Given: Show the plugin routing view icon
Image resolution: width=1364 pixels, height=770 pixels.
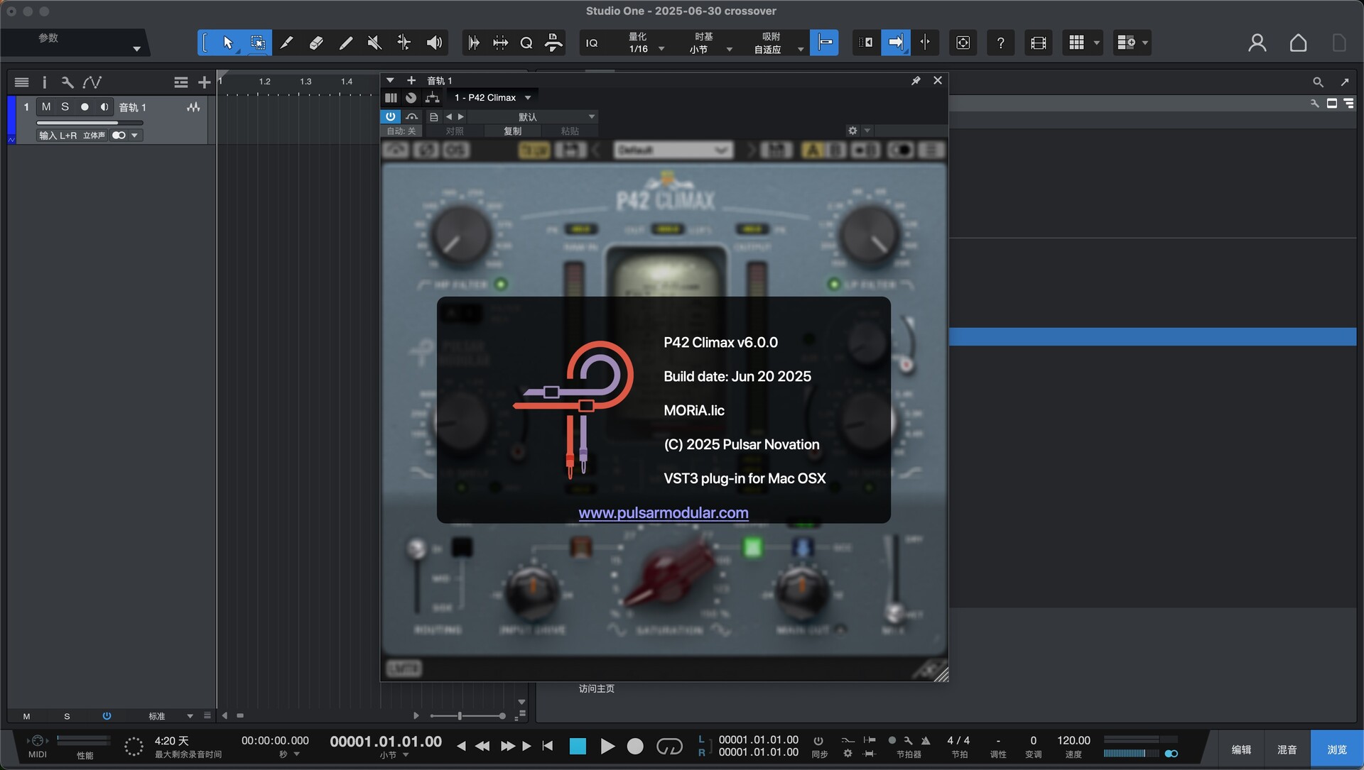Looking at the screenshot, I should coord(432,98).
